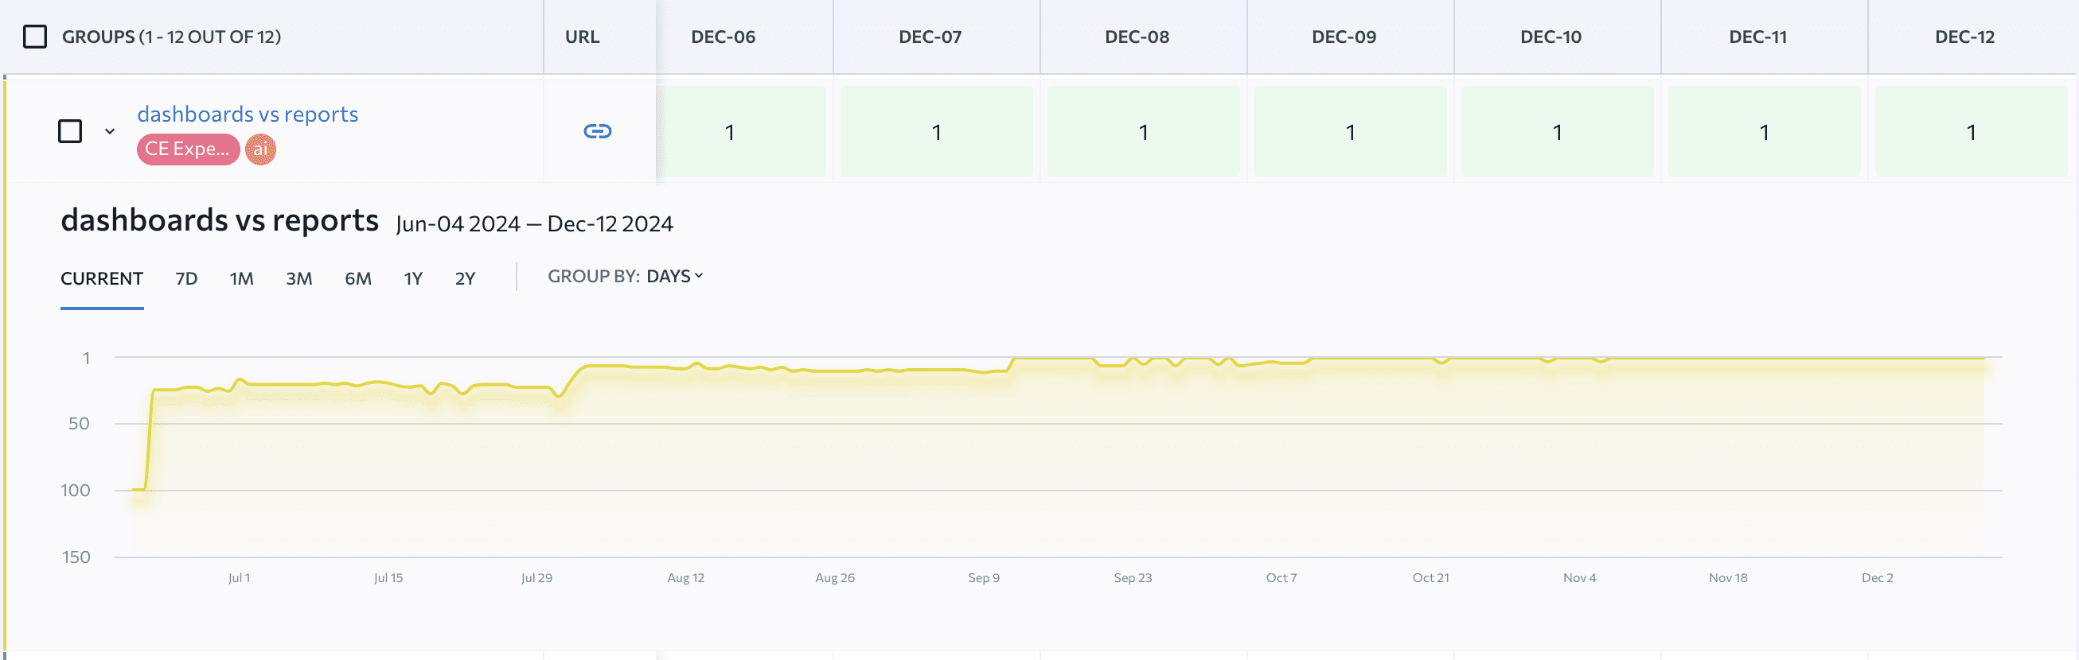The image size is (2079, 660).
Task: Click the DEC-08 column header
Action: (1137, 37)
